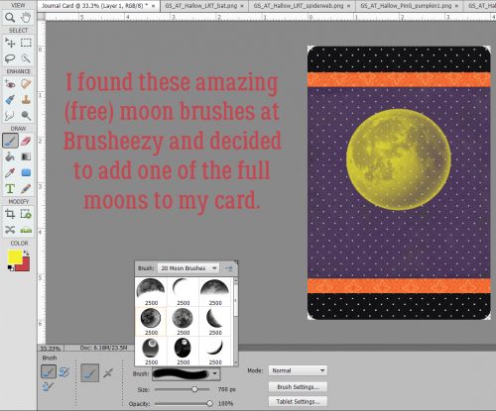Viewport: 496px width, 411px height.
Task: Select the Content-Aware Move tool
Action: [10, 230]
